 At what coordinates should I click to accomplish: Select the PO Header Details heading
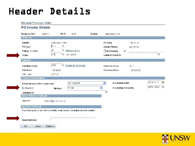tap(36, 27)
